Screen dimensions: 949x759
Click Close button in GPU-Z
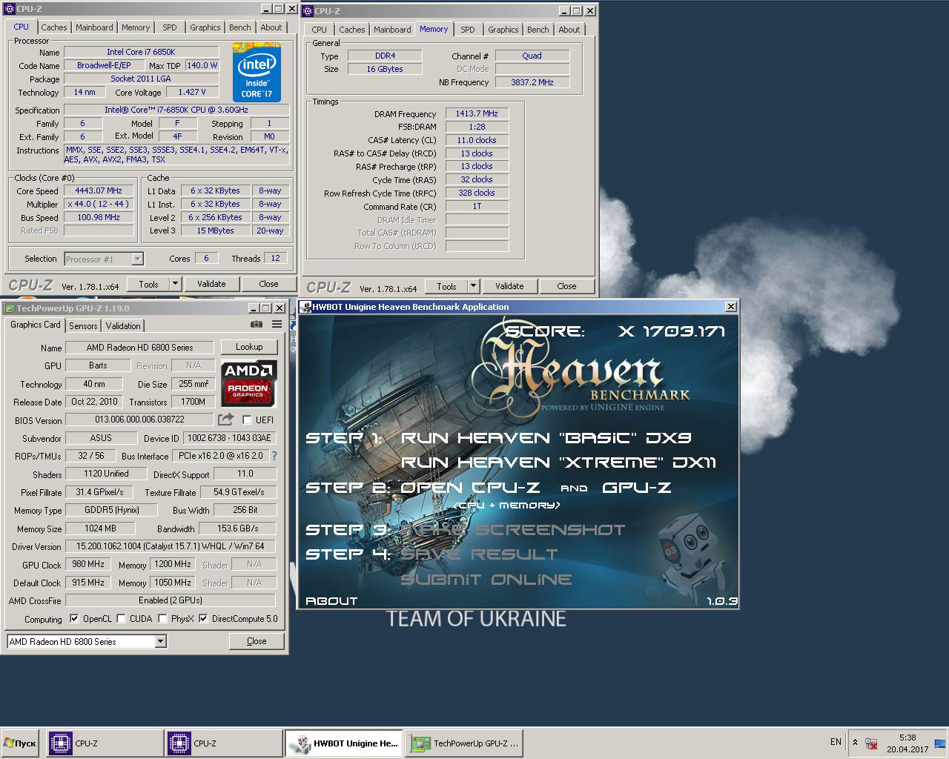point(257,641)
